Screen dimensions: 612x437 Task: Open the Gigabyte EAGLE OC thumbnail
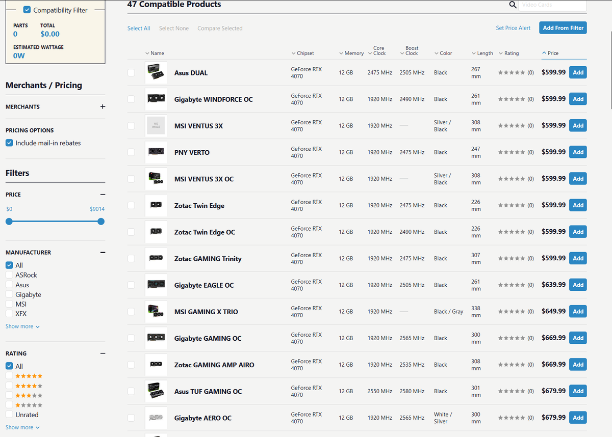point(156,285)
